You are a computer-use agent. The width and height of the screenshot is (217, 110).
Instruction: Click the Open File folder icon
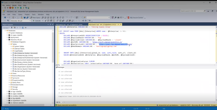[22, 18]
